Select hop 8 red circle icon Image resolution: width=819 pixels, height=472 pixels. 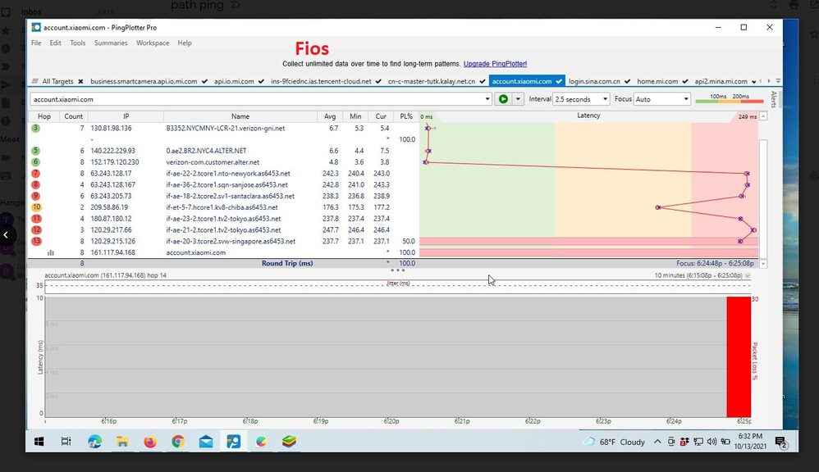(35, 184)
